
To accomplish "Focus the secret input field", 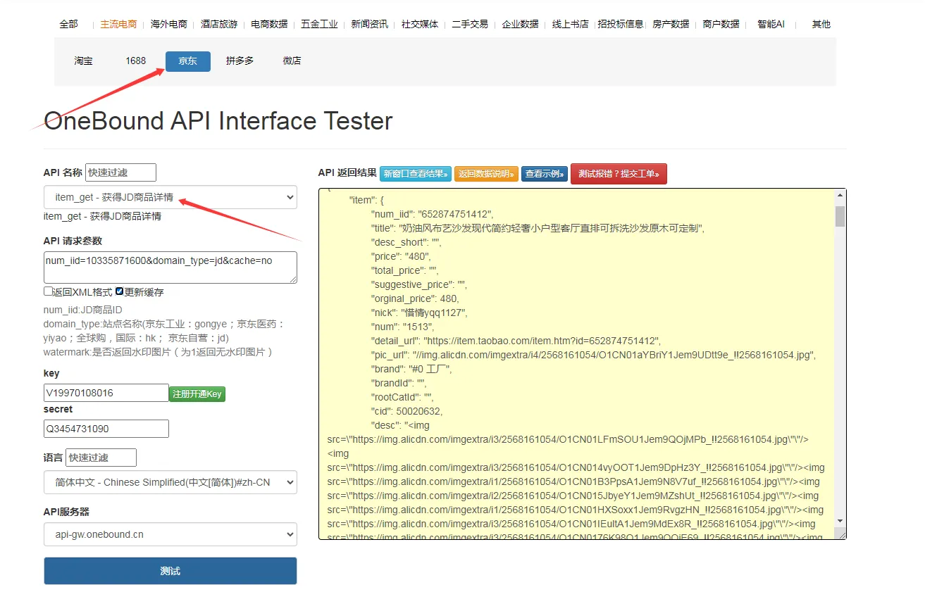I will (106, 429).
